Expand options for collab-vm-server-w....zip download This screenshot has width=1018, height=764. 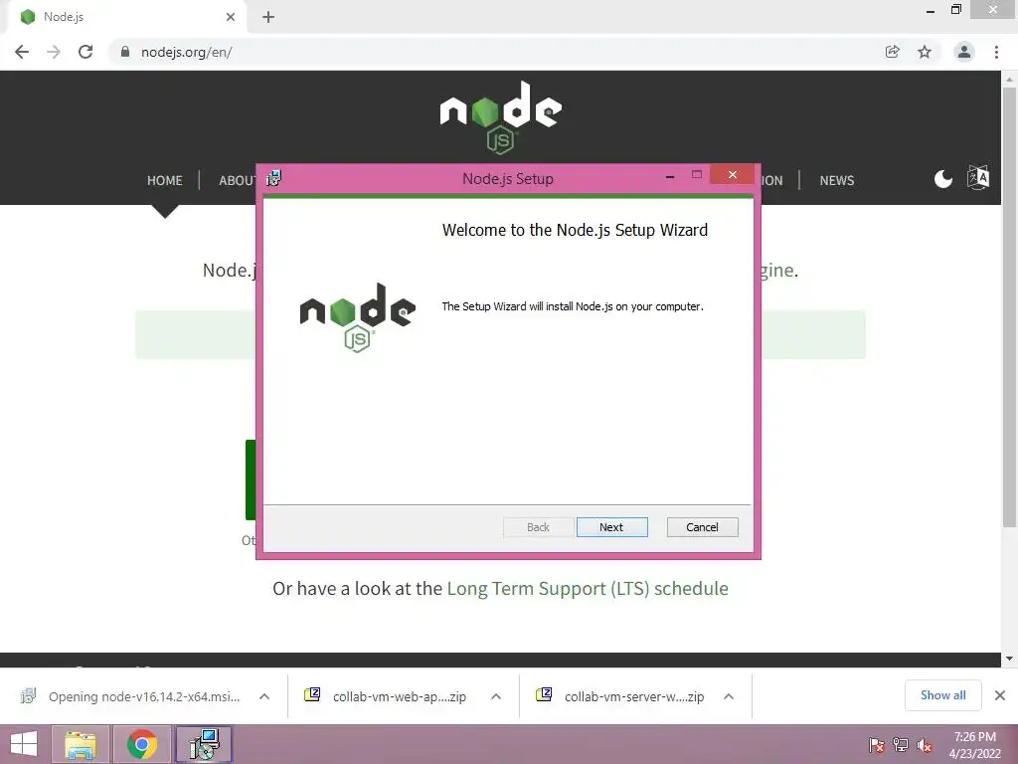click(729, 696)
